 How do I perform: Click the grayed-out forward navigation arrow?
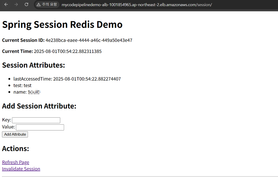pos(16,5)
